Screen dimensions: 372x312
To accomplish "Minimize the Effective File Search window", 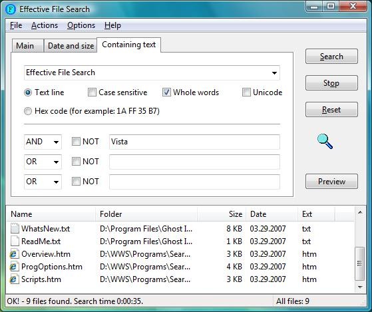I will click(314, 7).
